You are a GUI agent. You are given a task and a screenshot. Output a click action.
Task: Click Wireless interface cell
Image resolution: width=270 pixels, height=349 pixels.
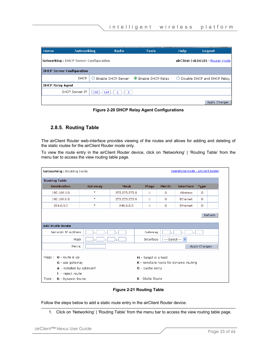pyautogui.click(x=186, y=193)
